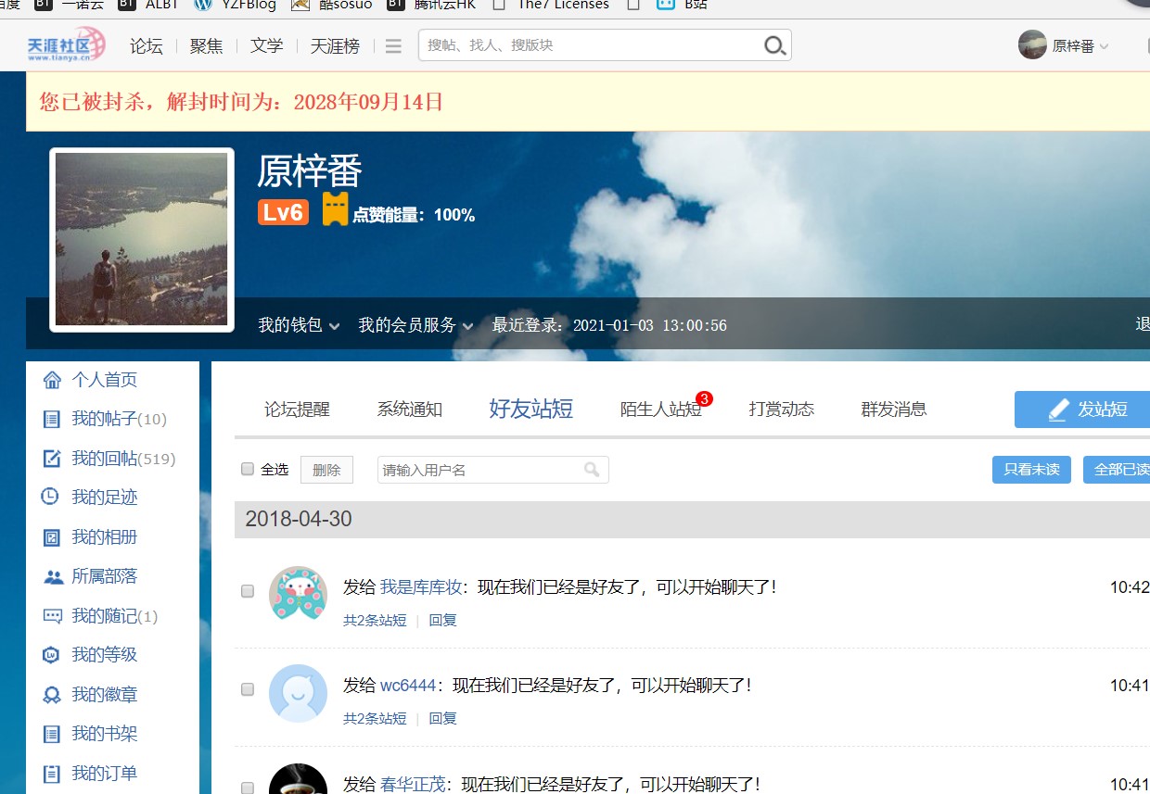Screen dimensions: 1150x794
Task: Expand the 我的钱包 dropdown
Action: pyautogui.click(x=299, y=325)
